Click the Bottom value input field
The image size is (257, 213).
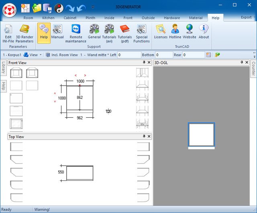pos(164,55)
